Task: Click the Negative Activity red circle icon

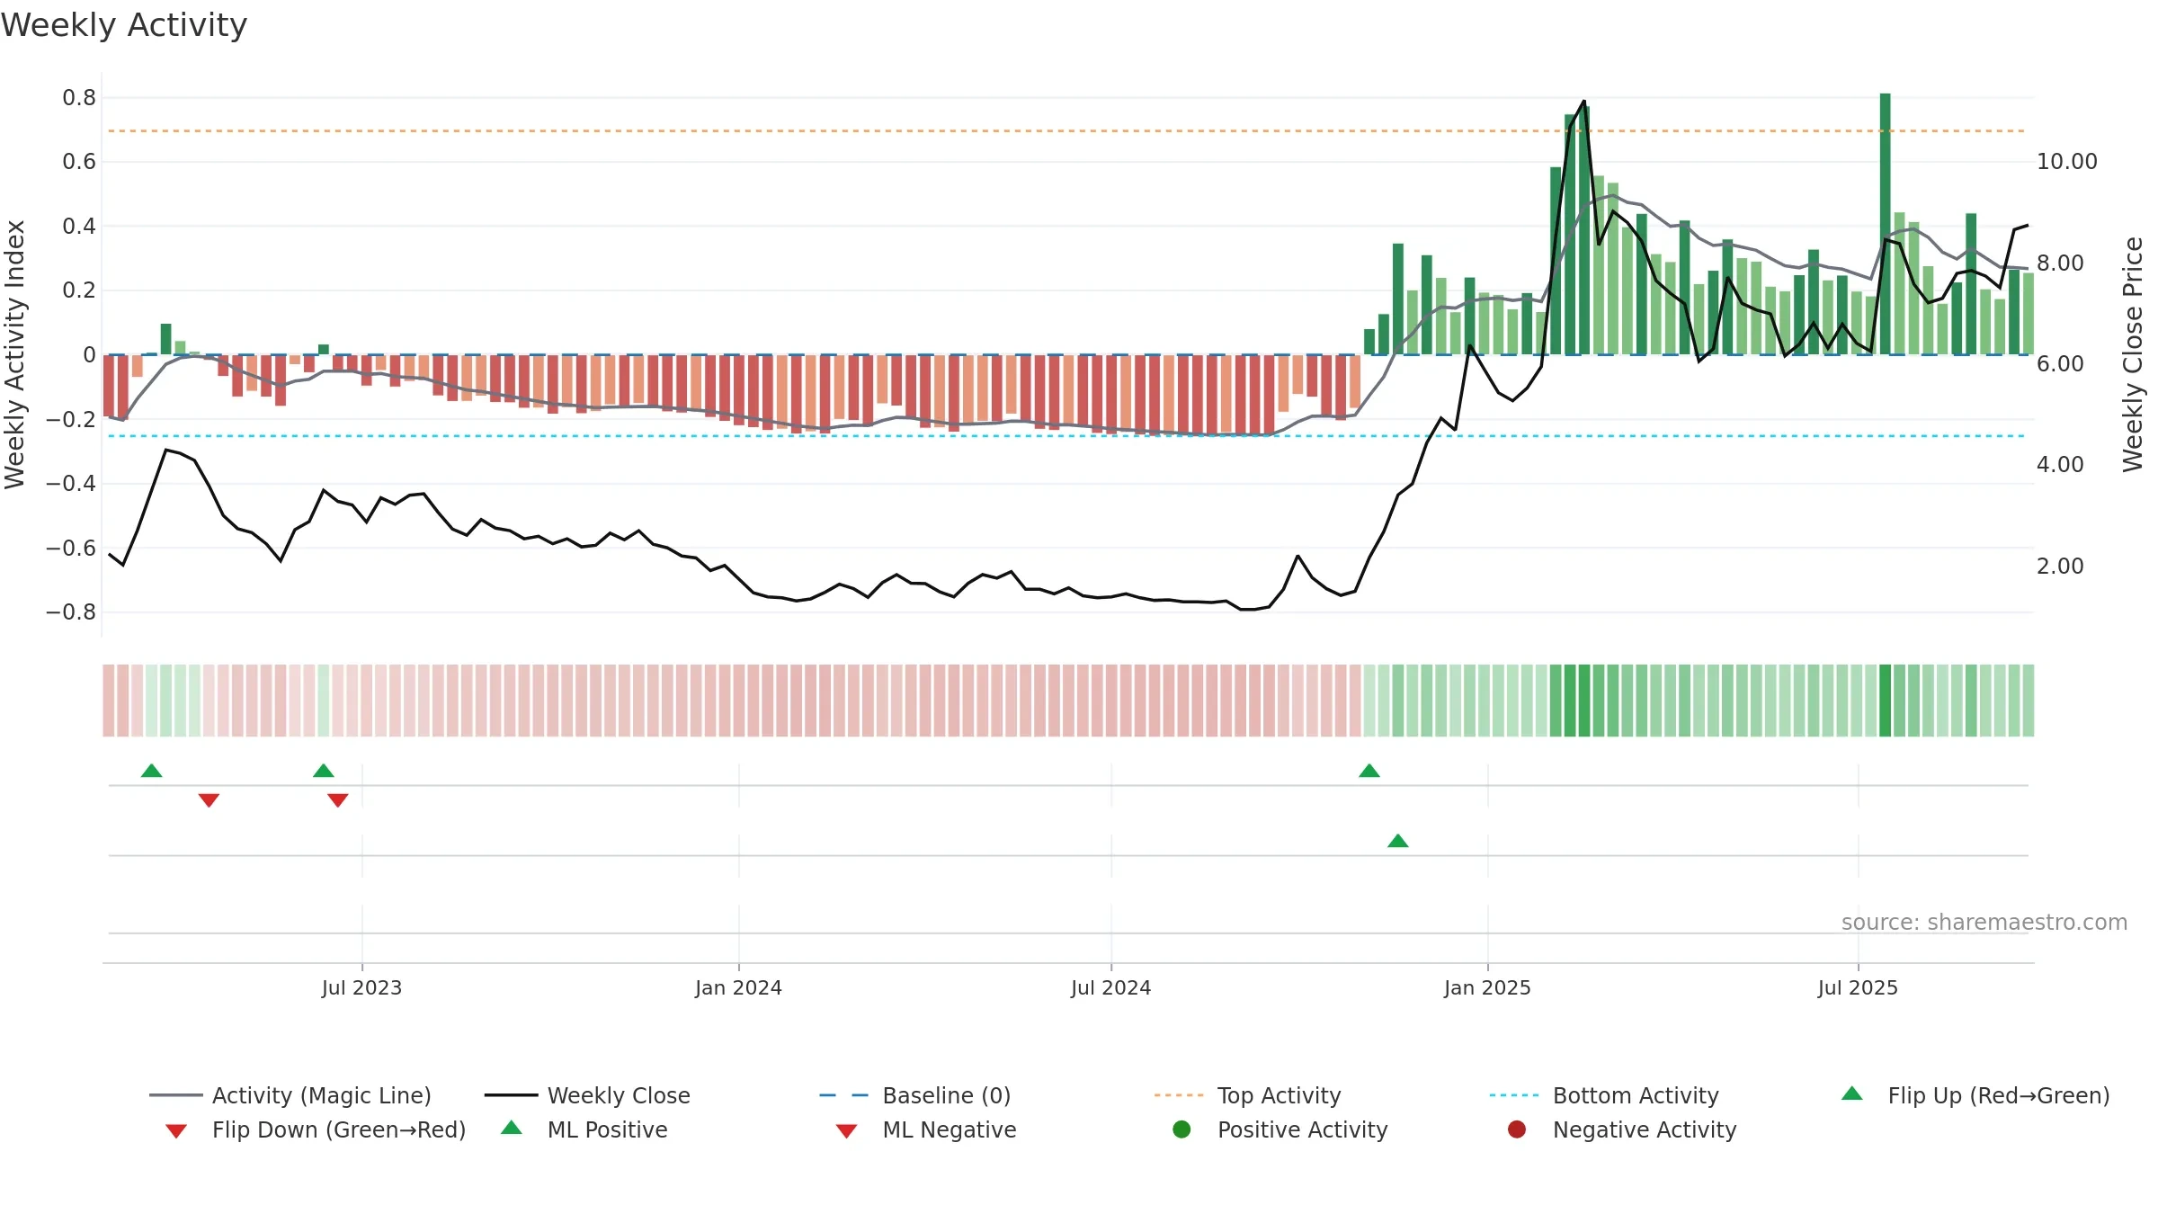Action: click(1517, 1129)
